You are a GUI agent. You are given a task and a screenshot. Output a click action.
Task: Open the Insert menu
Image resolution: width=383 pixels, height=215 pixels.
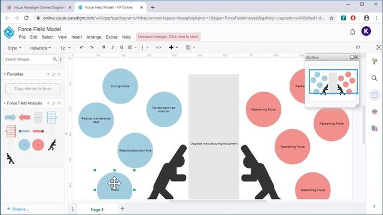click(77, 37)
